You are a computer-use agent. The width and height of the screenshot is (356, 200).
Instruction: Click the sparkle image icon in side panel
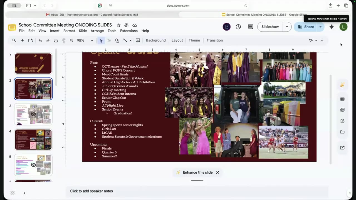342,85
